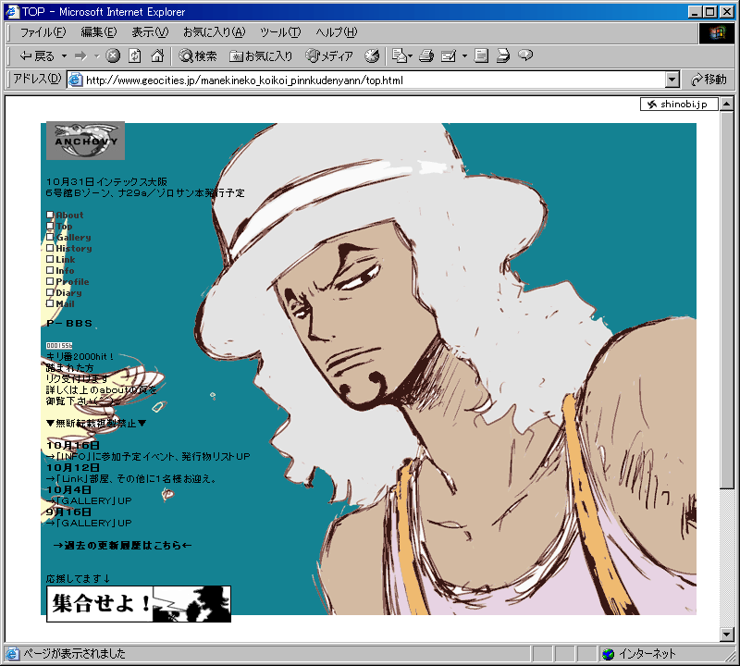The width and height of the screenshot is (740, 666).
Task: Open the Link page navigation entry
Action: pos(65,260)
